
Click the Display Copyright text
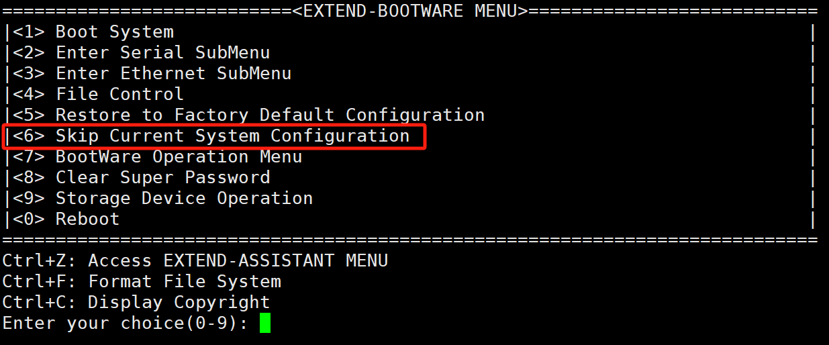click(179, 302)
